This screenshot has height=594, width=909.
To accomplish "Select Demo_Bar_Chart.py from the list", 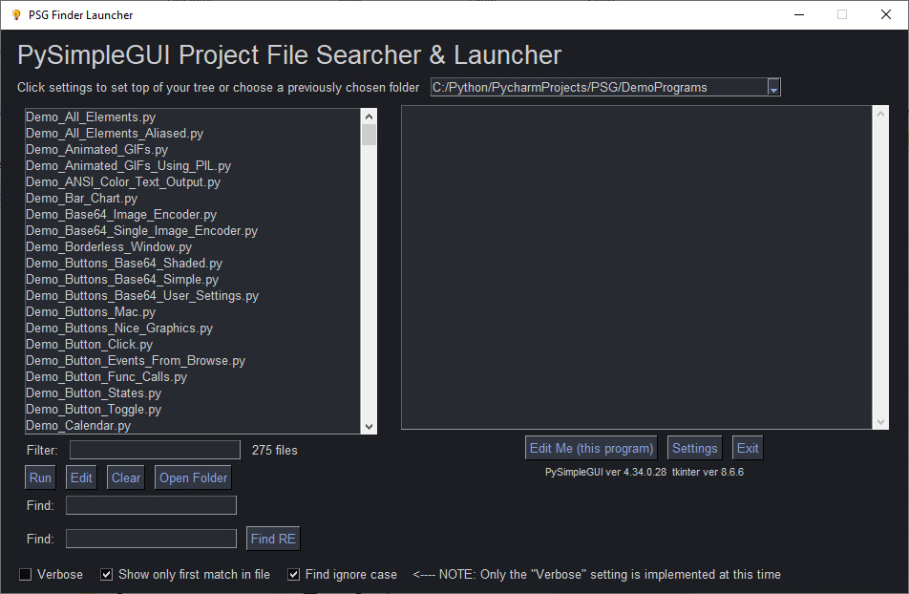I will coord(81,199).
